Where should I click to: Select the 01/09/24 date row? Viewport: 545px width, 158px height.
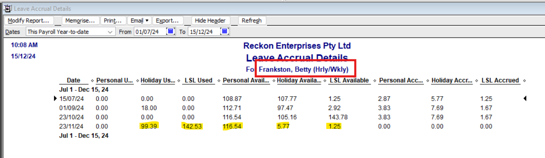(x=71, y=108)
